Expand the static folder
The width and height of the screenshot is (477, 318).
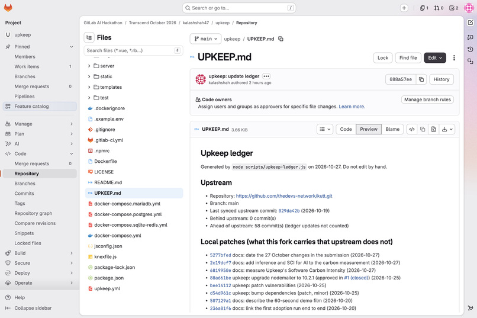click(x=89, y=76)
